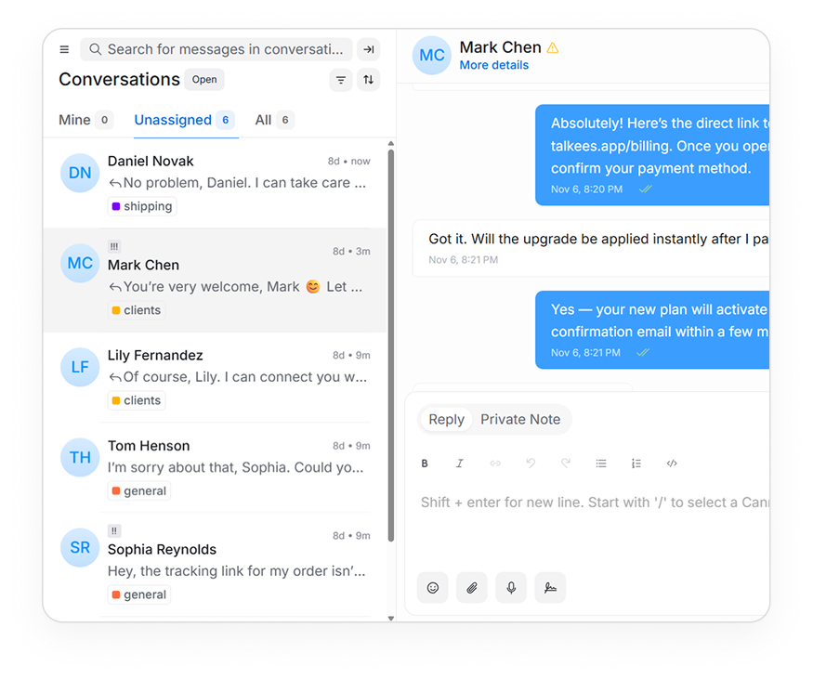813x679 pixels.
Task: Insert a hyperlink in the reply
Action: [x=495, y=463]
